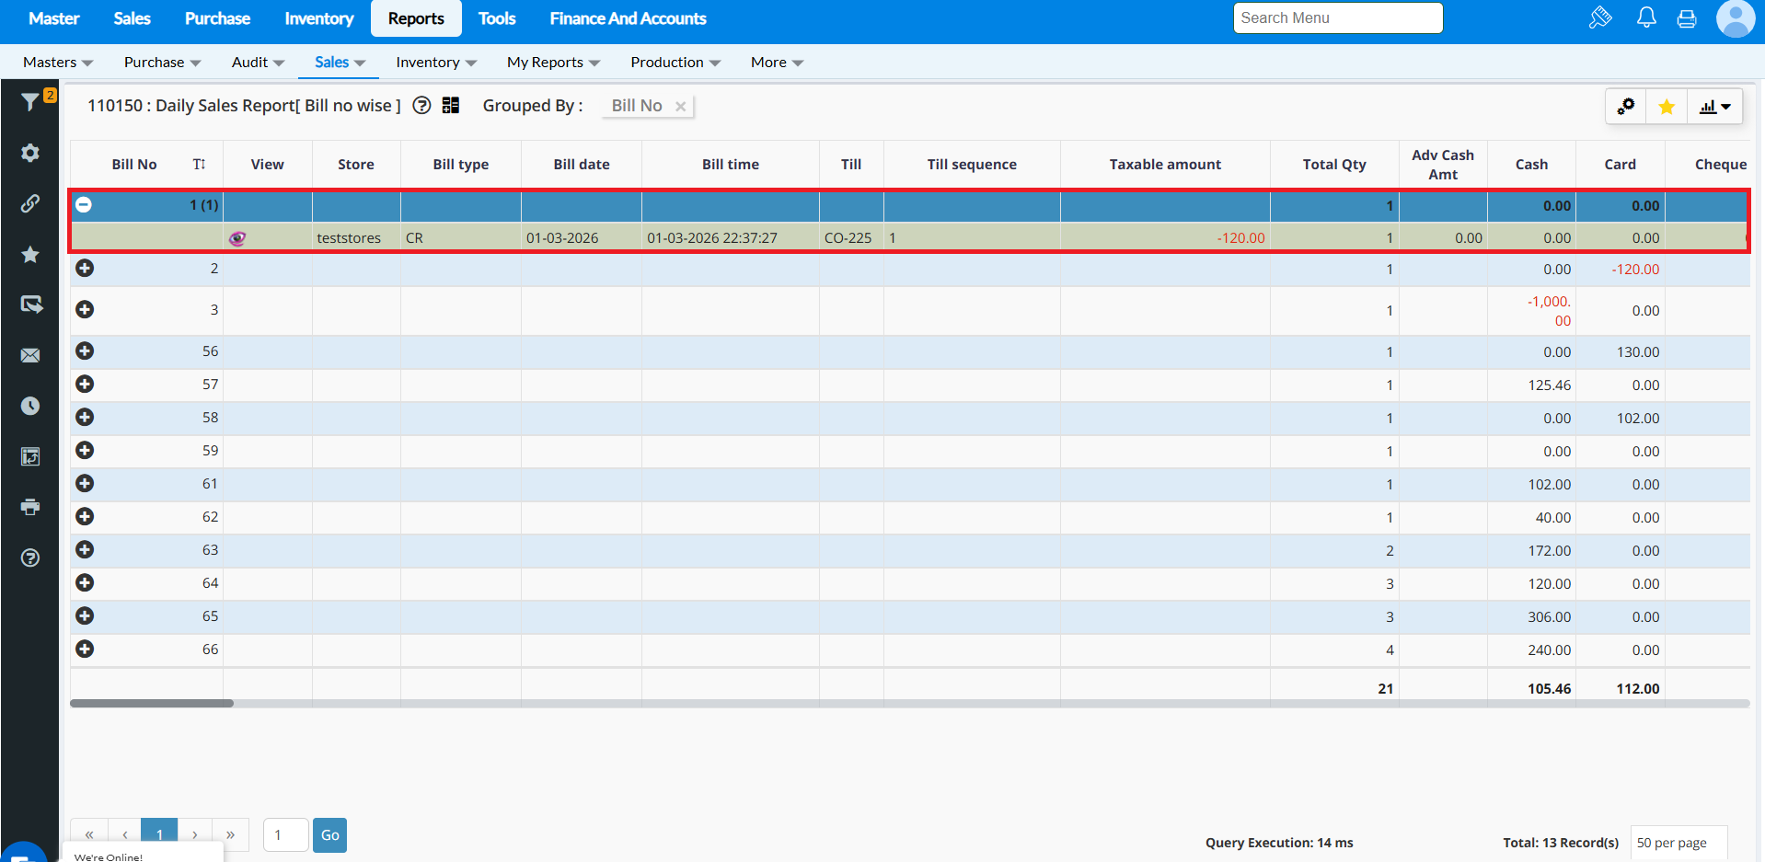Click the help question mark beside report title
Screen dimensions: 1765x862
coord(421,106)
